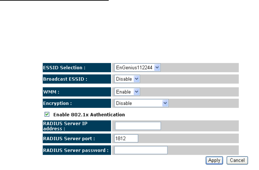This screenshot has width=259, height=170.
Task: Expand the Broadcast ESSID dropdown arrow
Action: pos(137,79)
